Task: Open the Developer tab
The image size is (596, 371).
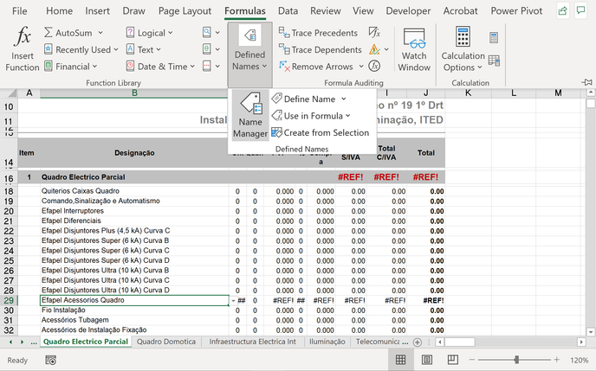Action: point(408,11)
